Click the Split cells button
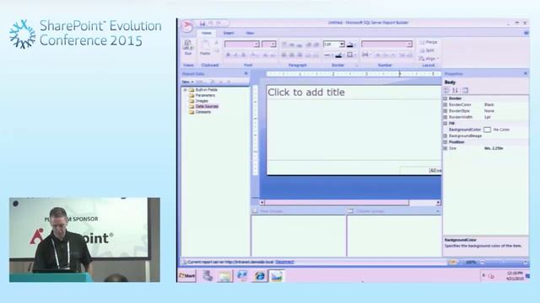 click(x=427, y=50)
